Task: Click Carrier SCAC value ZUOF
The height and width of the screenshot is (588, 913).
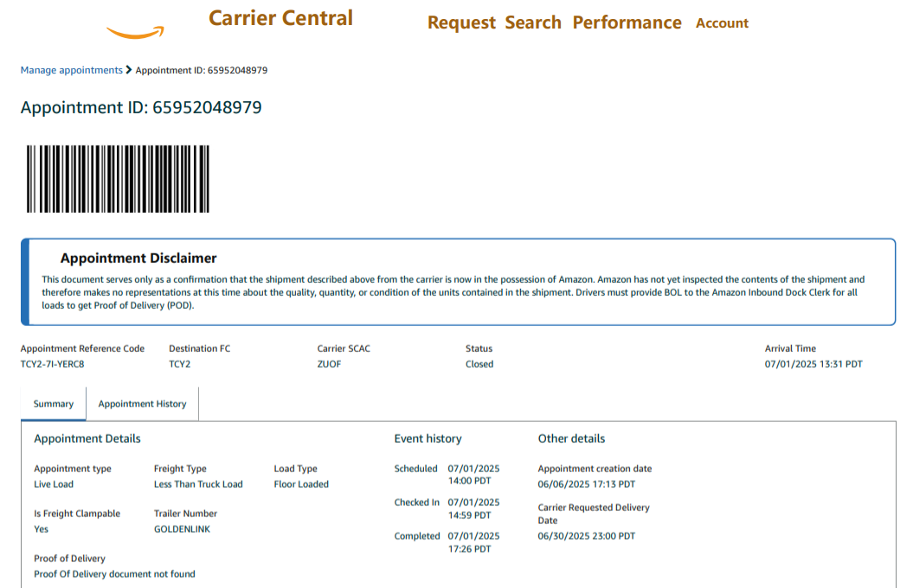Action: click(x=329, y=364)
